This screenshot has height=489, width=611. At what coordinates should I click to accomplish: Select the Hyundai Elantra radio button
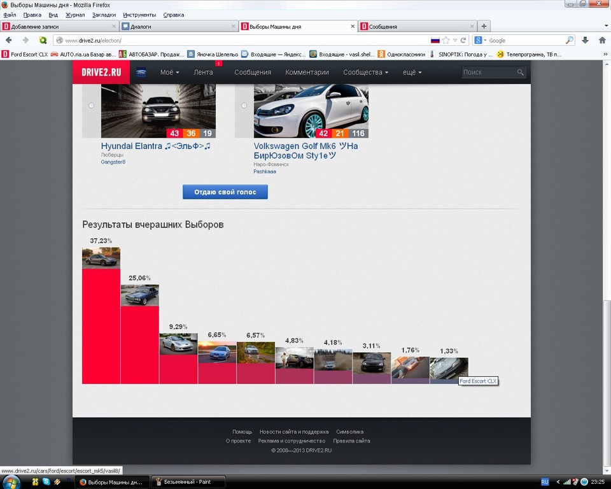(91, 105)
